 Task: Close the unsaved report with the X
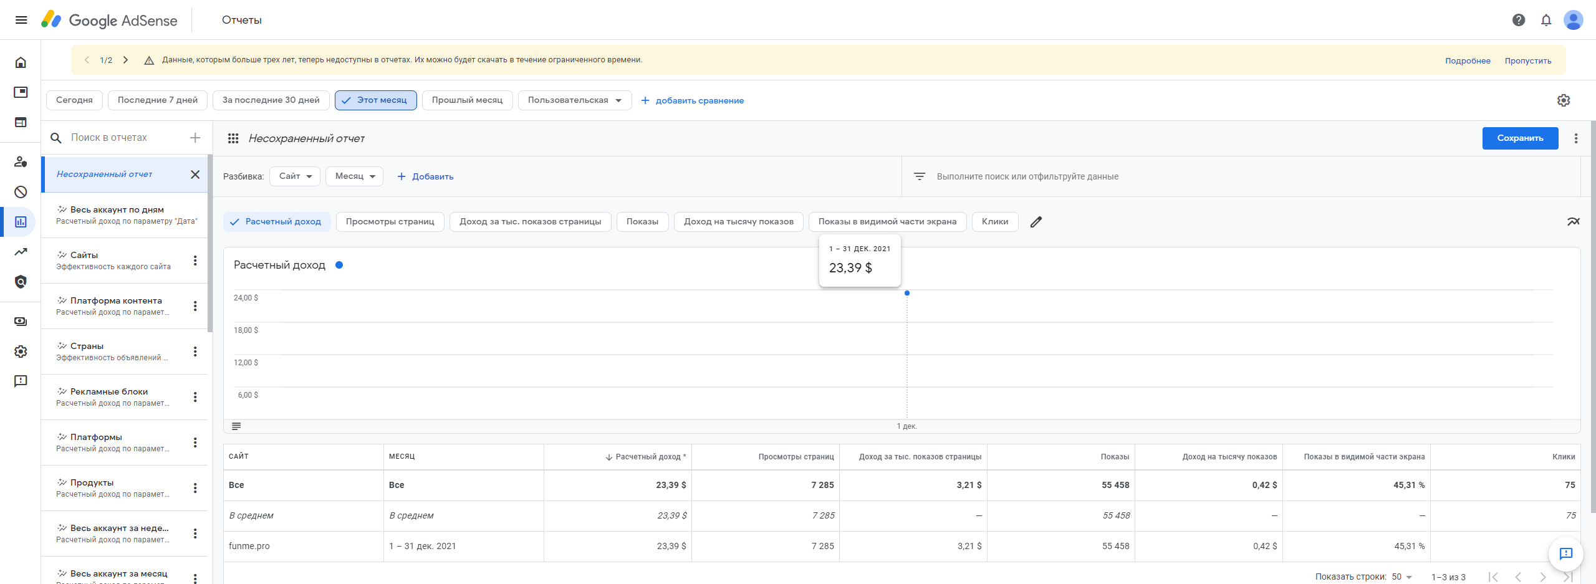point(195,175)
